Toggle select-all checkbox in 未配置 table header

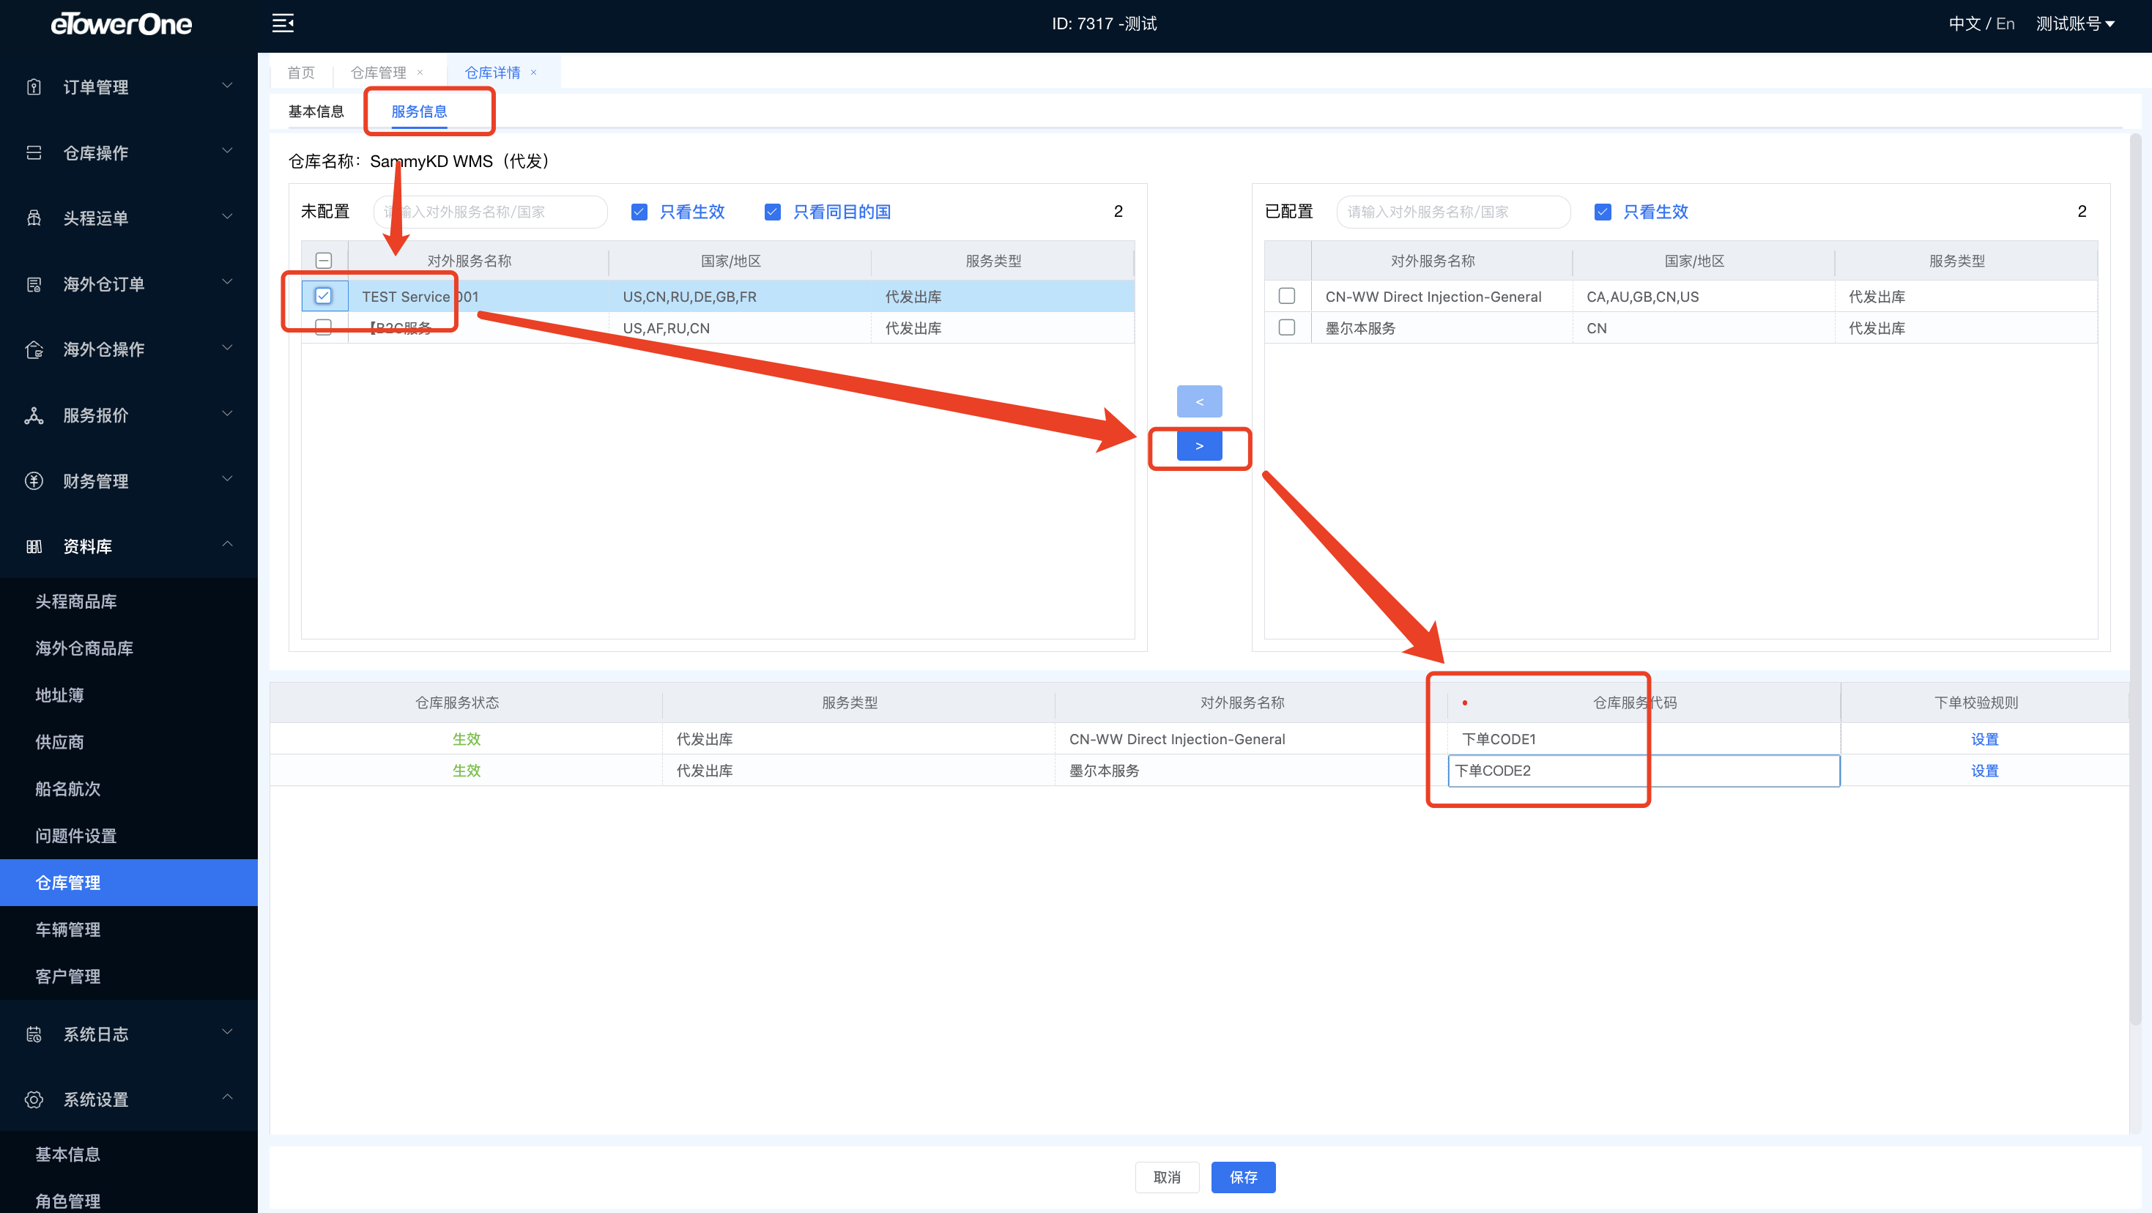pos(324,261)
